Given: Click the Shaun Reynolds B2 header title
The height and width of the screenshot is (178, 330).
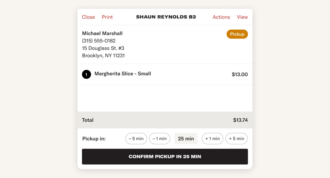Looking at the screenshot, I should [x=166, y=17].
